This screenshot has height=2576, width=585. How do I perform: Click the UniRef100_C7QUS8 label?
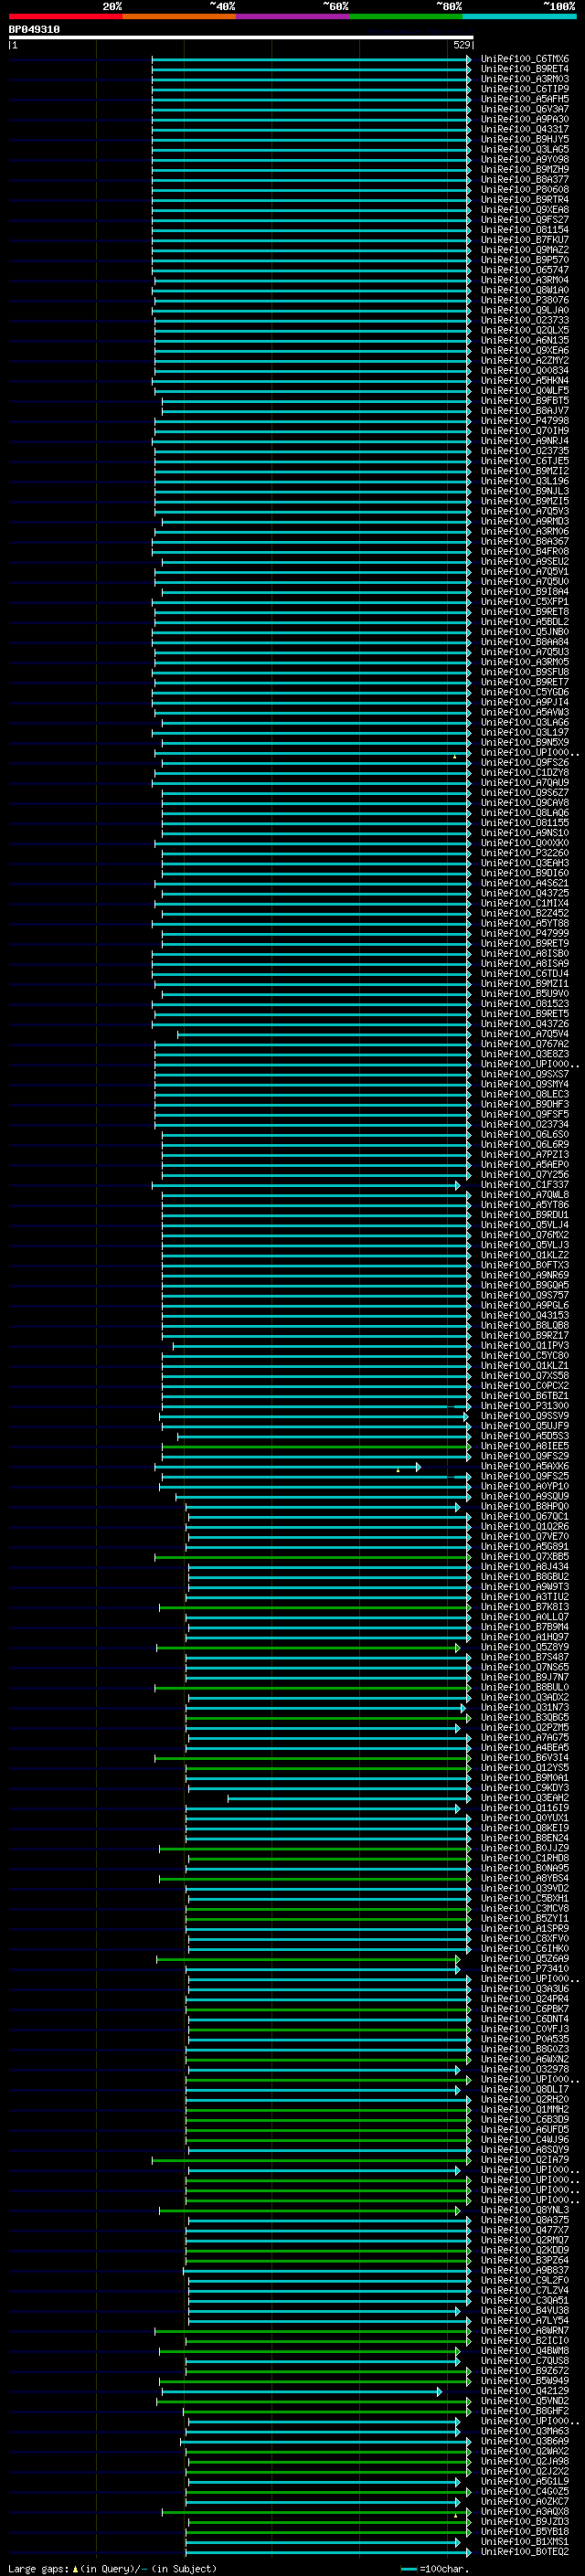pos(525,2361)
